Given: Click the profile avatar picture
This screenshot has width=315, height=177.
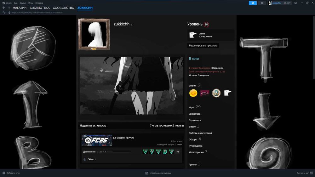Looking at the screenshot, I should click(94, 34).
